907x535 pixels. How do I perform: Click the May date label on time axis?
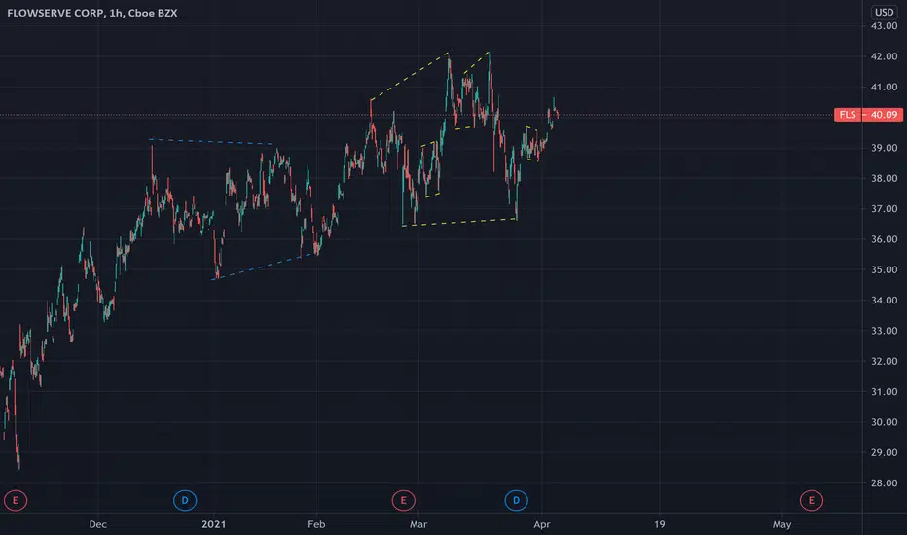(x=781, y=524)
